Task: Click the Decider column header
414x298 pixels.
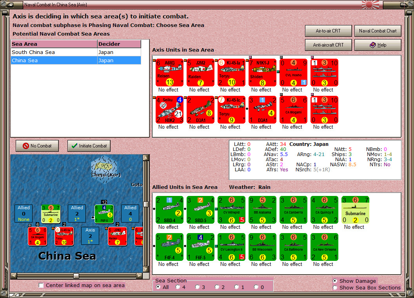Action: pos(119,44)
